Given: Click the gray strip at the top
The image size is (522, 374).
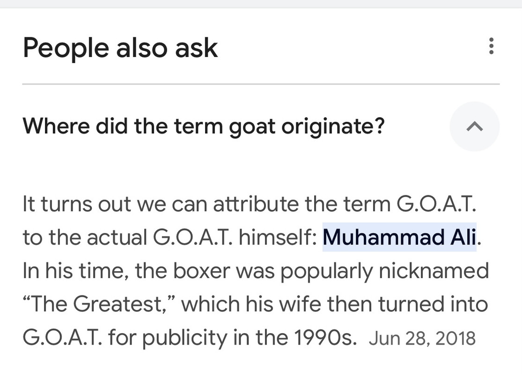Looking at the screenshot, I should point(261,4).
